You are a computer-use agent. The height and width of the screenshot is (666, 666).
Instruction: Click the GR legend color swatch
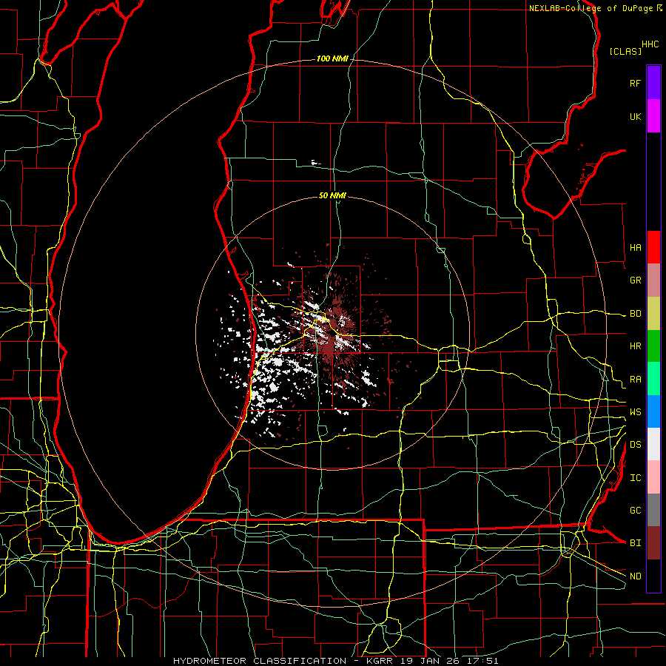point(653,280)
